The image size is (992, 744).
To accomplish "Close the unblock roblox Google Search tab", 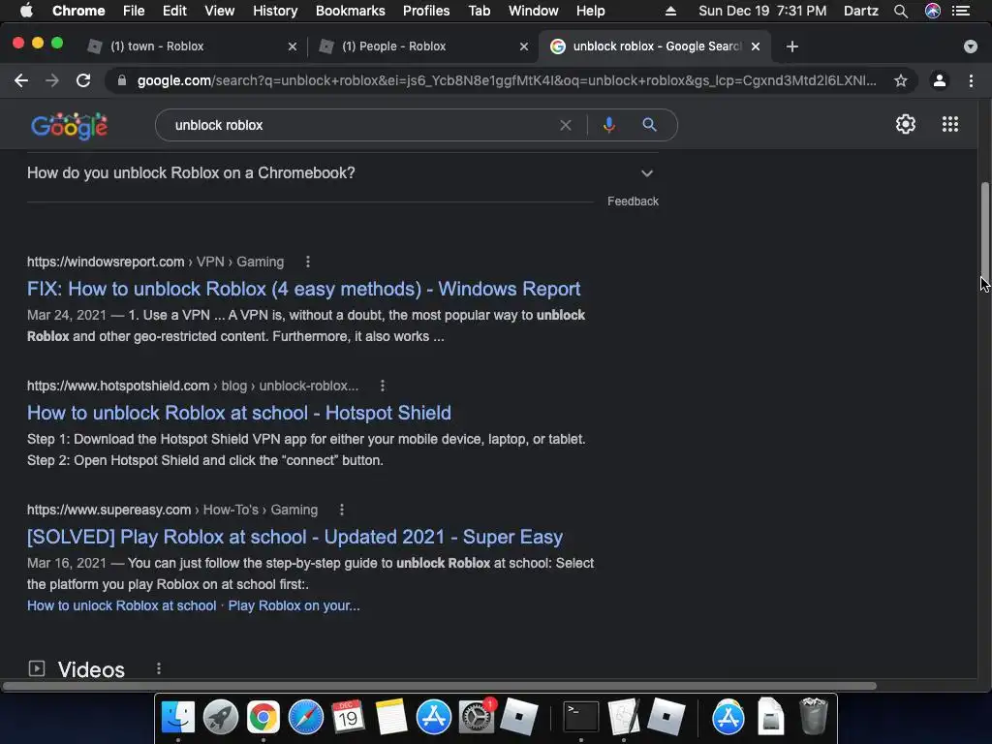I will pos(756,46).
